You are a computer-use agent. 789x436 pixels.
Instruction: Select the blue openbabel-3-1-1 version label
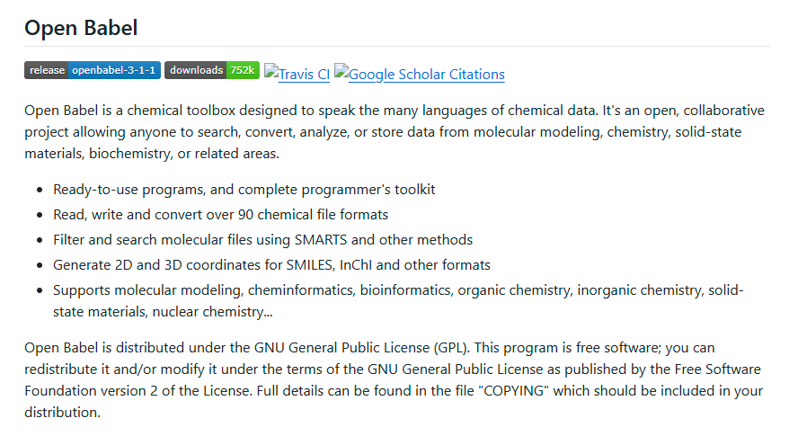pos(114,70)
